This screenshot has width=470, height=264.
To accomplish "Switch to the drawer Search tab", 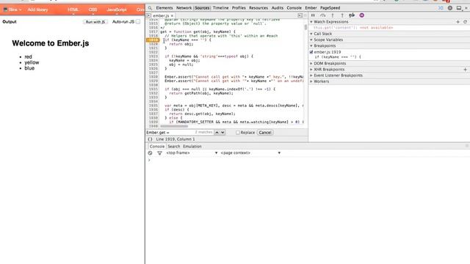I will point(174,147).
